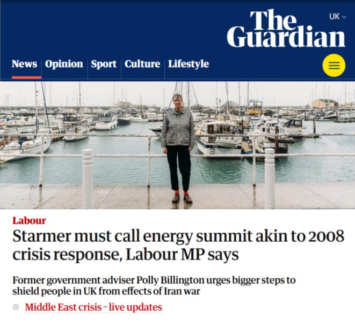This screenshot has height=323, width=355.
Task: Navigate to the Lifestyle section
Action: 189,64
